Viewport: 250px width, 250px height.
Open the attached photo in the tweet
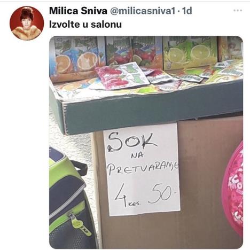pos(146,142)
